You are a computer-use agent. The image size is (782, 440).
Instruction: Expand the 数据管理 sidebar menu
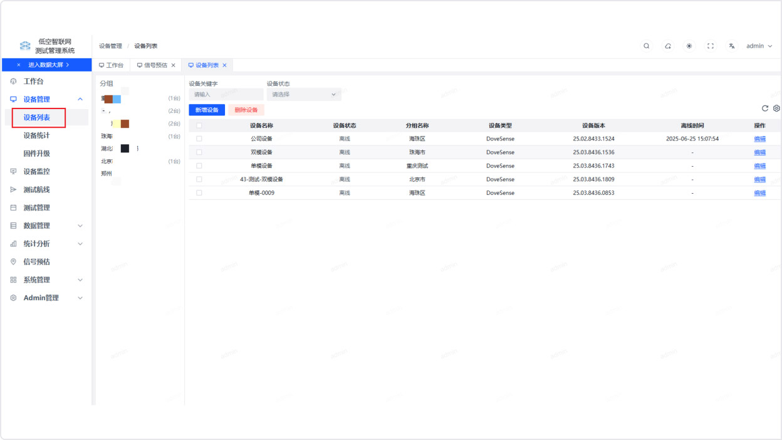[x=80, y=226]
